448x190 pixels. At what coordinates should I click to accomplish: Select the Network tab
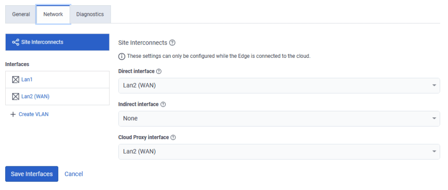53,14
